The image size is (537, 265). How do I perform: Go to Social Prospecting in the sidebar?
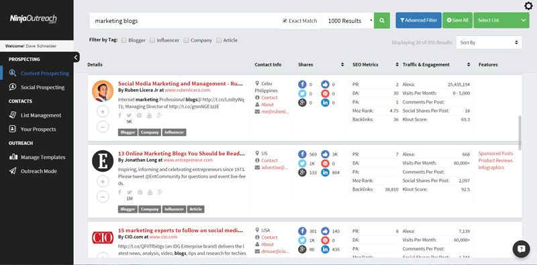coord(42,87)
